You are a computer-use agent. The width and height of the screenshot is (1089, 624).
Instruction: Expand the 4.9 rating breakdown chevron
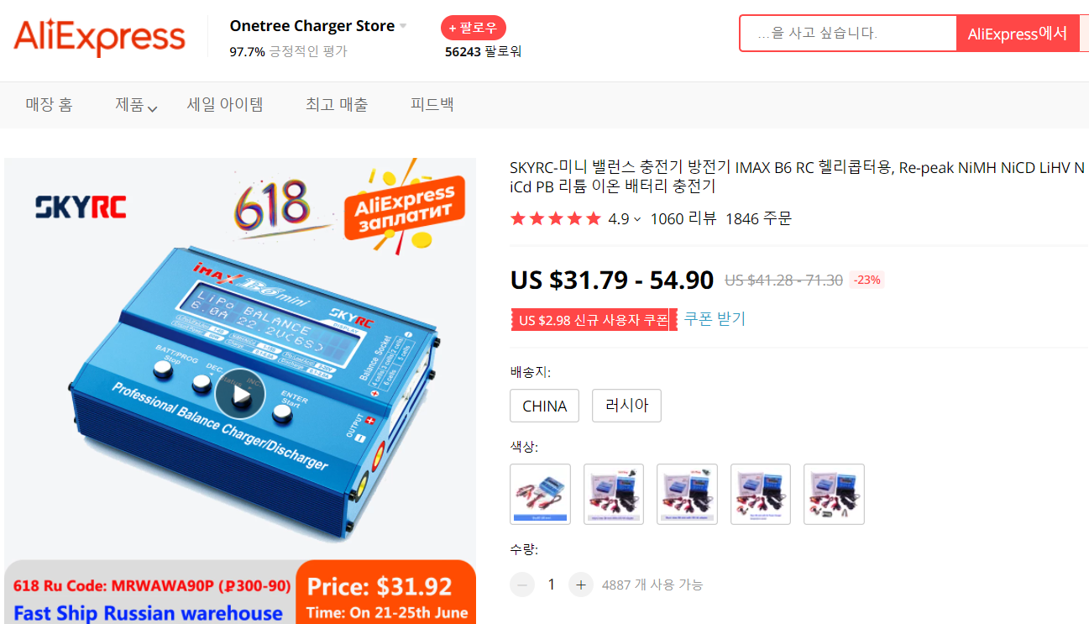click(x=637, y=220)
